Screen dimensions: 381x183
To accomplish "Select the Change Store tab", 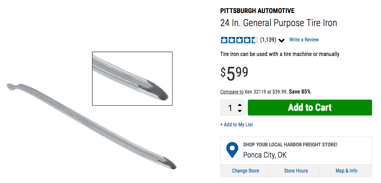I will [x=245, y=171].
